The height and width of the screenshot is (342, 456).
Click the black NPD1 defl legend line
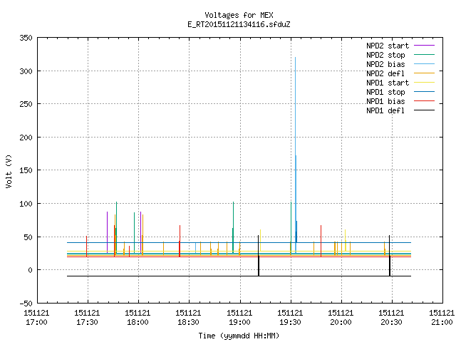(x=424, y=110)
